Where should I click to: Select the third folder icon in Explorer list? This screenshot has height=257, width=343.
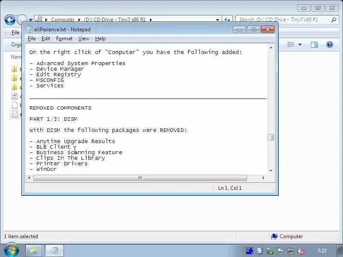pos(15,87)
